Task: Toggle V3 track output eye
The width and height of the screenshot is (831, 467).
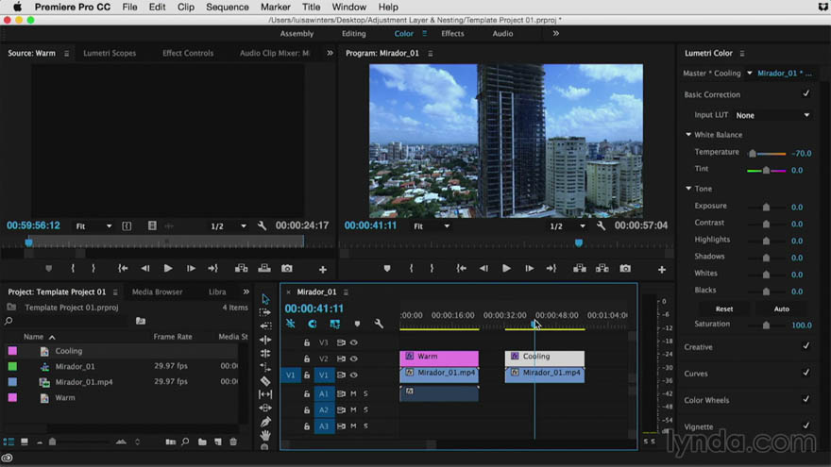Action: [354, 342]
